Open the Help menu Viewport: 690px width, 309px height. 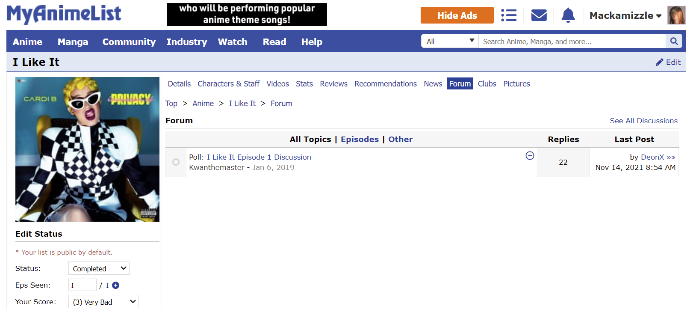[x=312, y=42]
